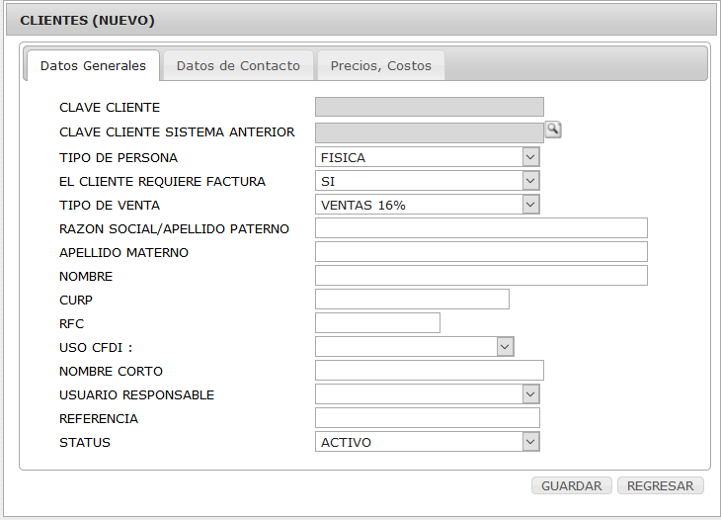The width and height of the screenshot is (721, 520).
Task: Click the disabled CLAVE CLIENTE field
Action: tap(430, 107)
